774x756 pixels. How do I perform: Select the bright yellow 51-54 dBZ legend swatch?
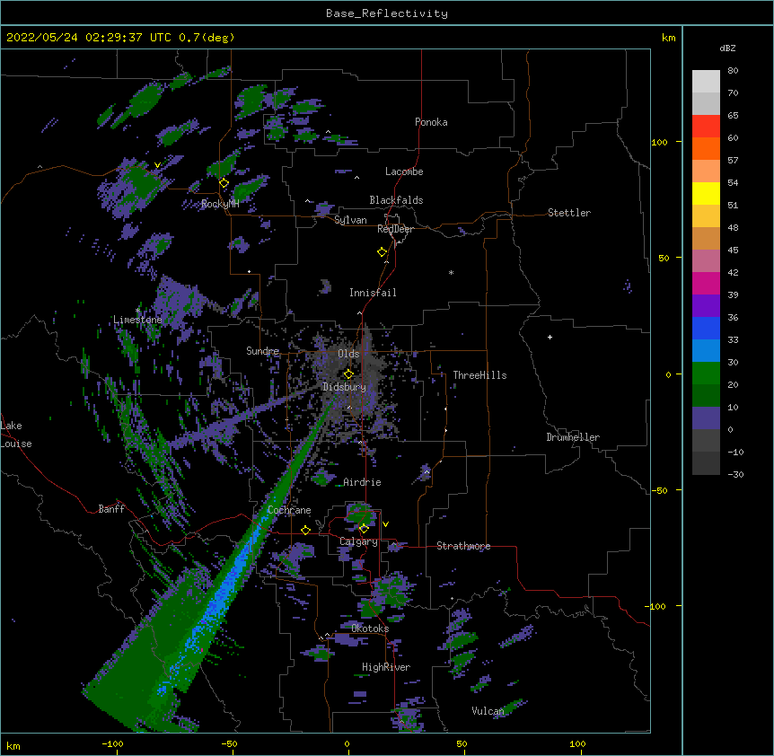click(x=706, y=193)
